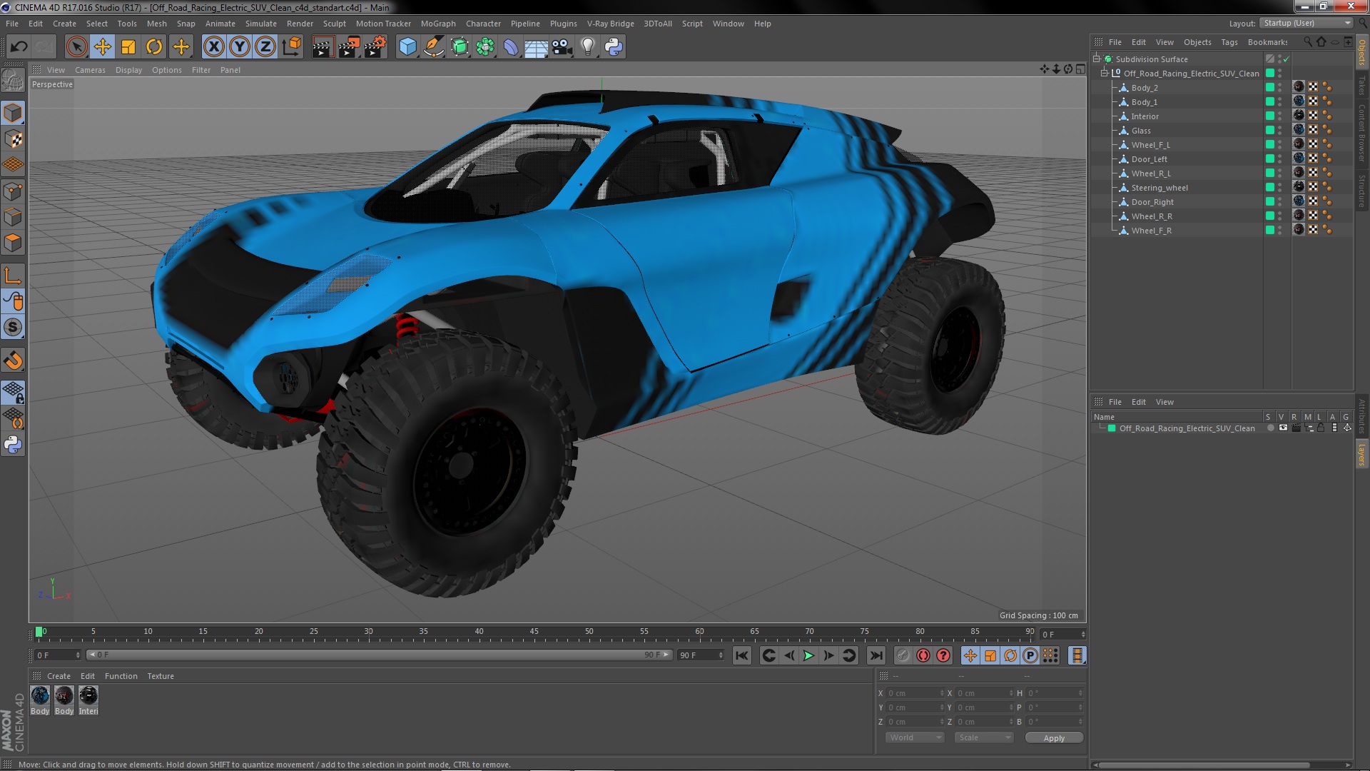Open Layout Startup dropdown
The width and height of the screenshot is (1370, 771).
coord(1306,24)
